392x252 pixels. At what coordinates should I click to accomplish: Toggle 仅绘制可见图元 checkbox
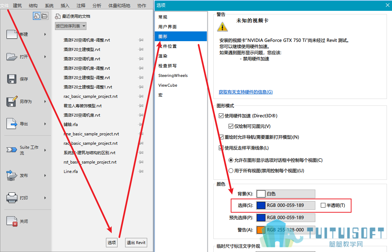tap(231, 126)
